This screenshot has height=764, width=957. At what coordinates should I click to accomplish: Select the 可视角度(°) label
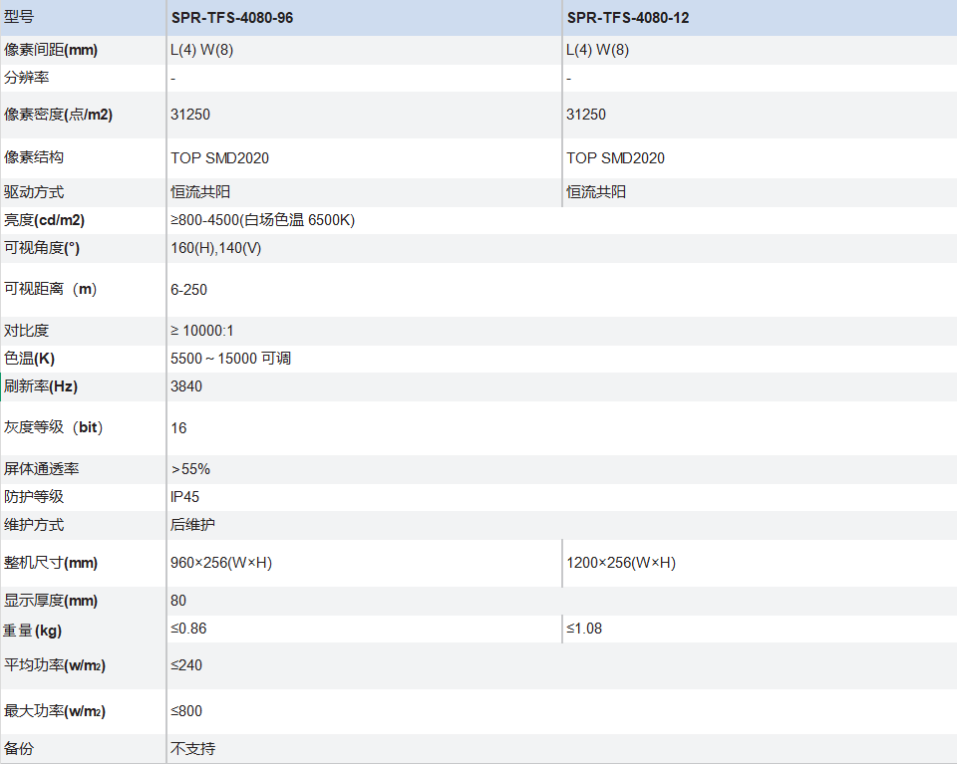[42, 248]
